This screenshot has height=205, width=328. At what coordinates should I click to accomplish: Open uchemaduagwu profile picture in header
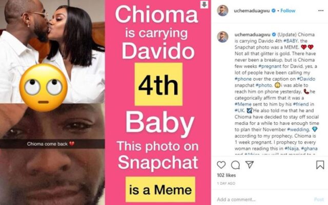pos(222,10)
